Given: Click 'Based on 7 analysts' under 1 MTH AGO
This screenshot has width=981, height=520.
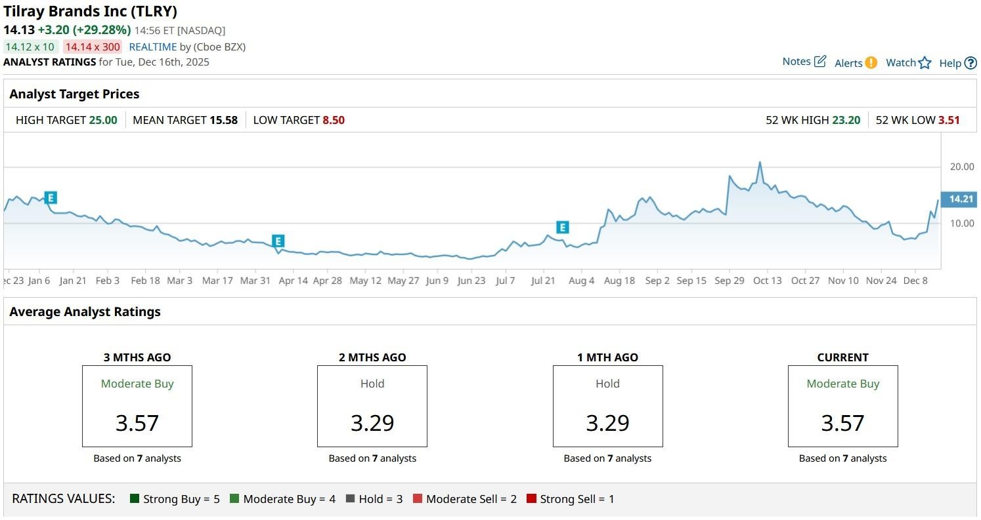Looking at the screenshot, I should 608,458.
